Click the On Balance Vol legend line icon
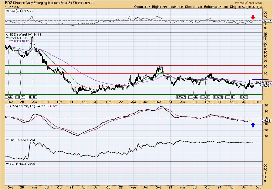Screen dimensions: 273x190 (x=7, y=140)
